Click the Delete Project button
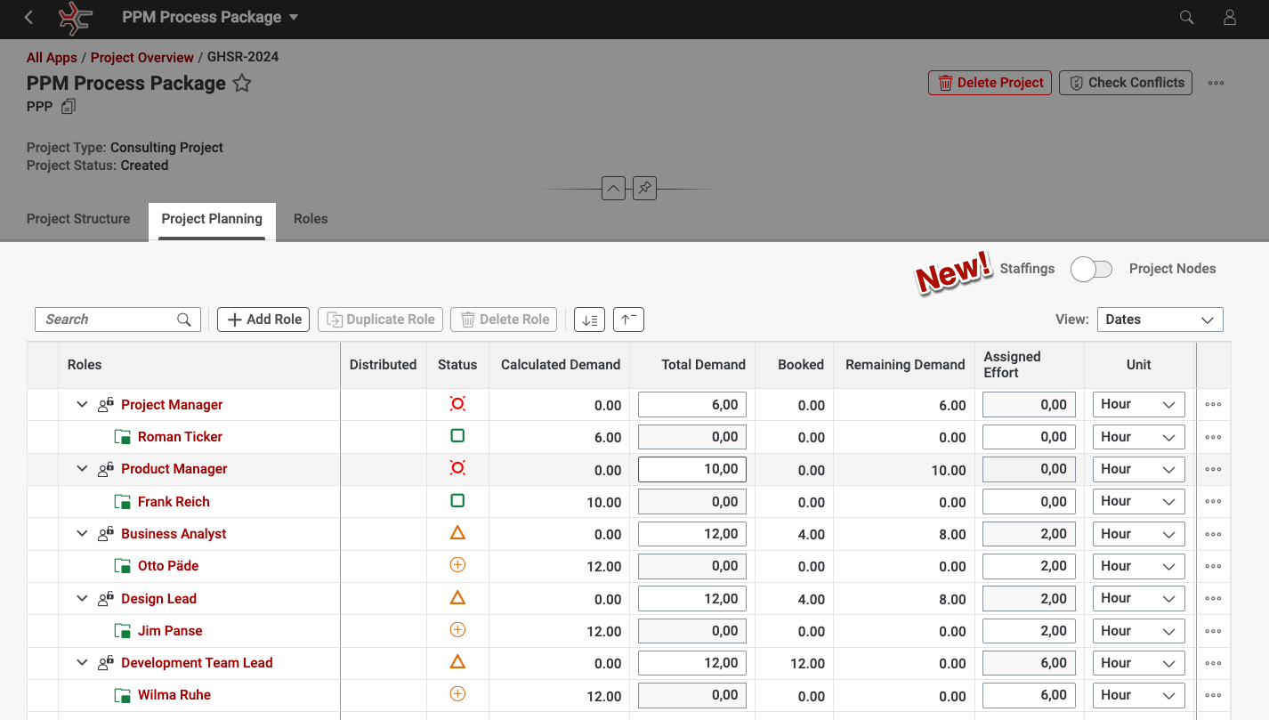The width and height of the screenshot is (1269, 720). 990,83
